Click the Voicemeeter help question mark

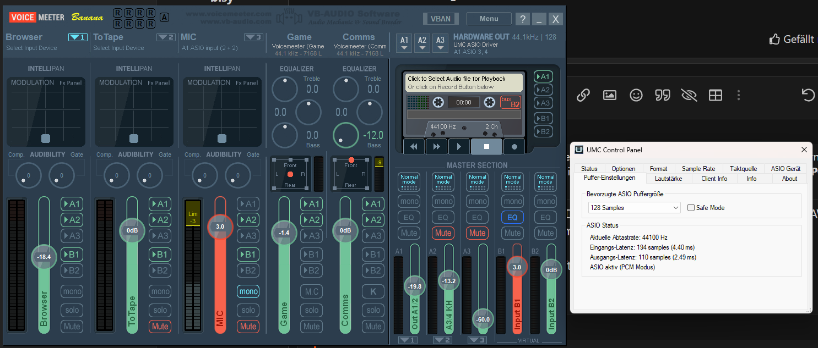(523, 19)
